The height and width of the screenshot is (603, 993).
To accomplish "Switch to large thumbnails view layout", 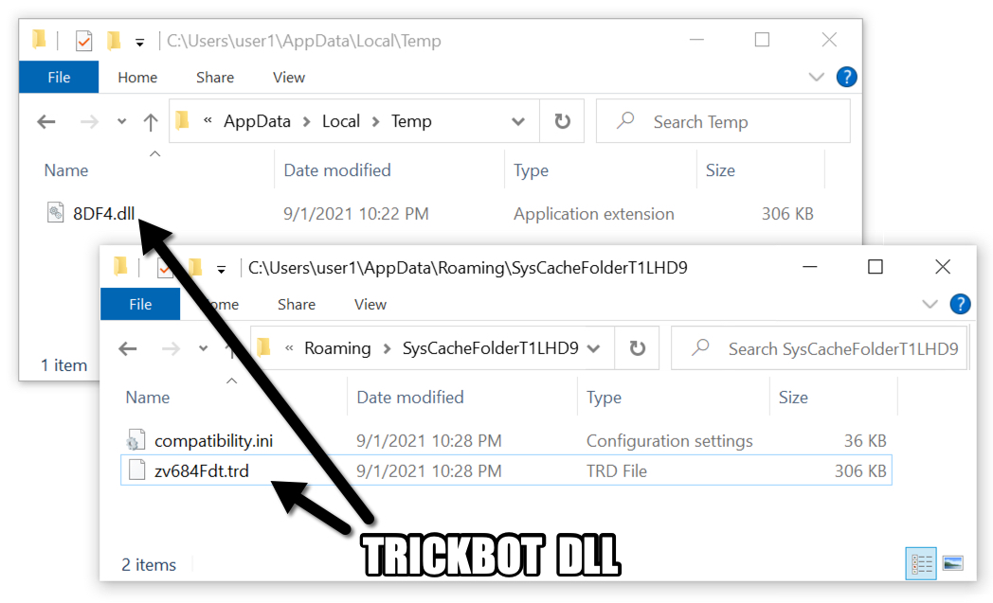I will (x=952, y=563).
